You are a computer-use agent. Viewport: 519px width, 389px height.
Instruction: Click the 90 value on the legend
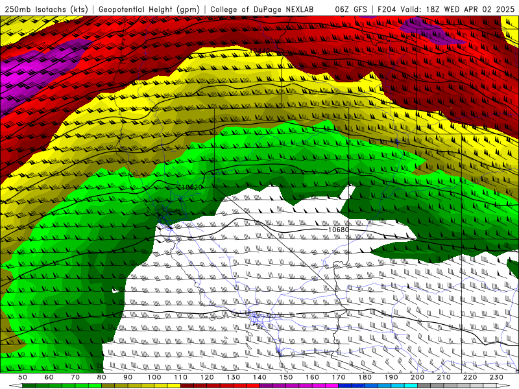[128, 377]
